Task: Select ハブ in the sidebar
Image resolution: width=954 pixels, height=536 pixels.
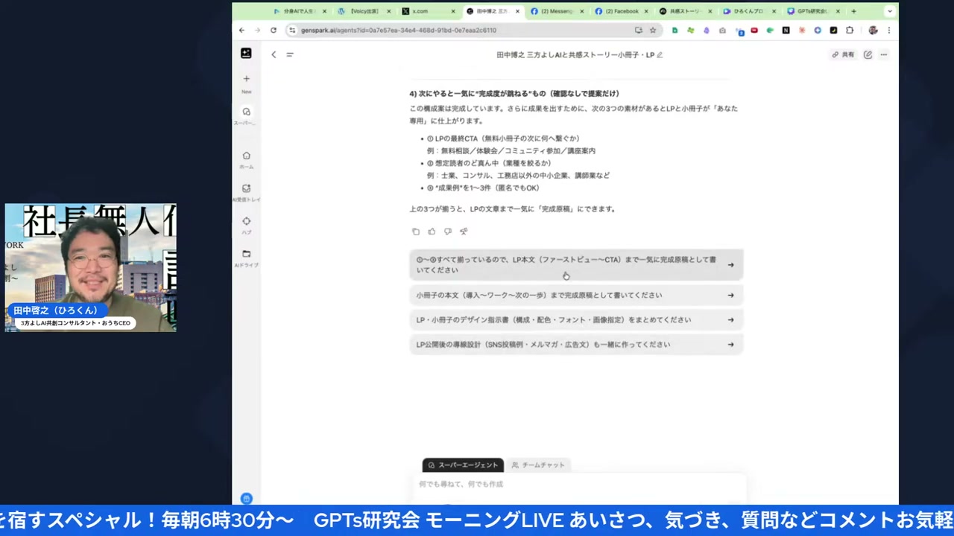Action: pyautogui.click(x=246, y=221)
